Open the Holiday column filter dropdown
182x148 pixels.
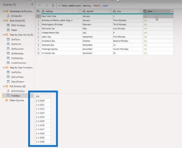[80, 11]
